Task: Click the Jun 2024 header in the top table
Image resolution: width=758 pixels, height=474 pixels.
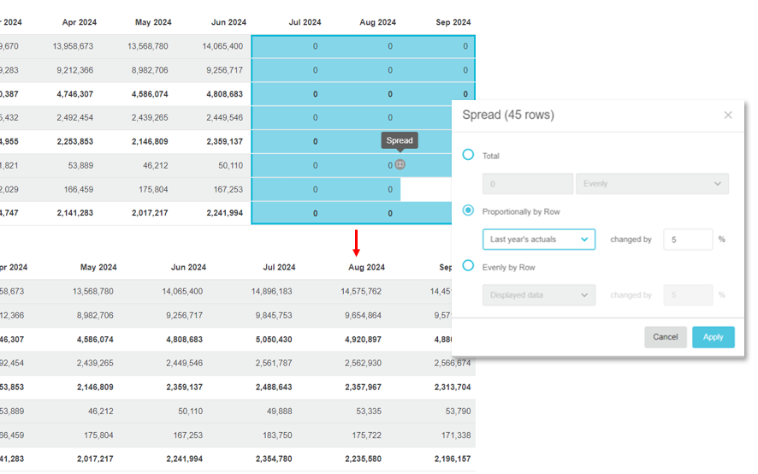Action: click(x=228, y=22)
